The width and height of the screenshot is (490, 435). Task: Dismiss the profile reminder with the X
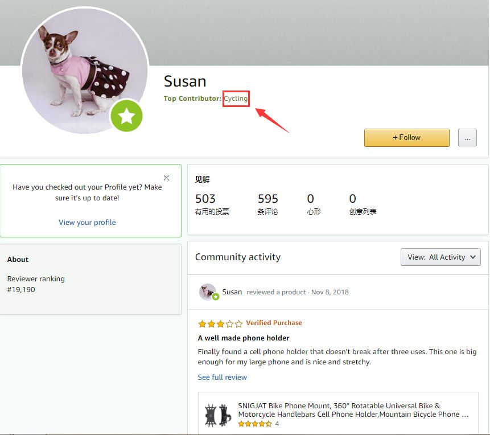click(x=166, y=178)
